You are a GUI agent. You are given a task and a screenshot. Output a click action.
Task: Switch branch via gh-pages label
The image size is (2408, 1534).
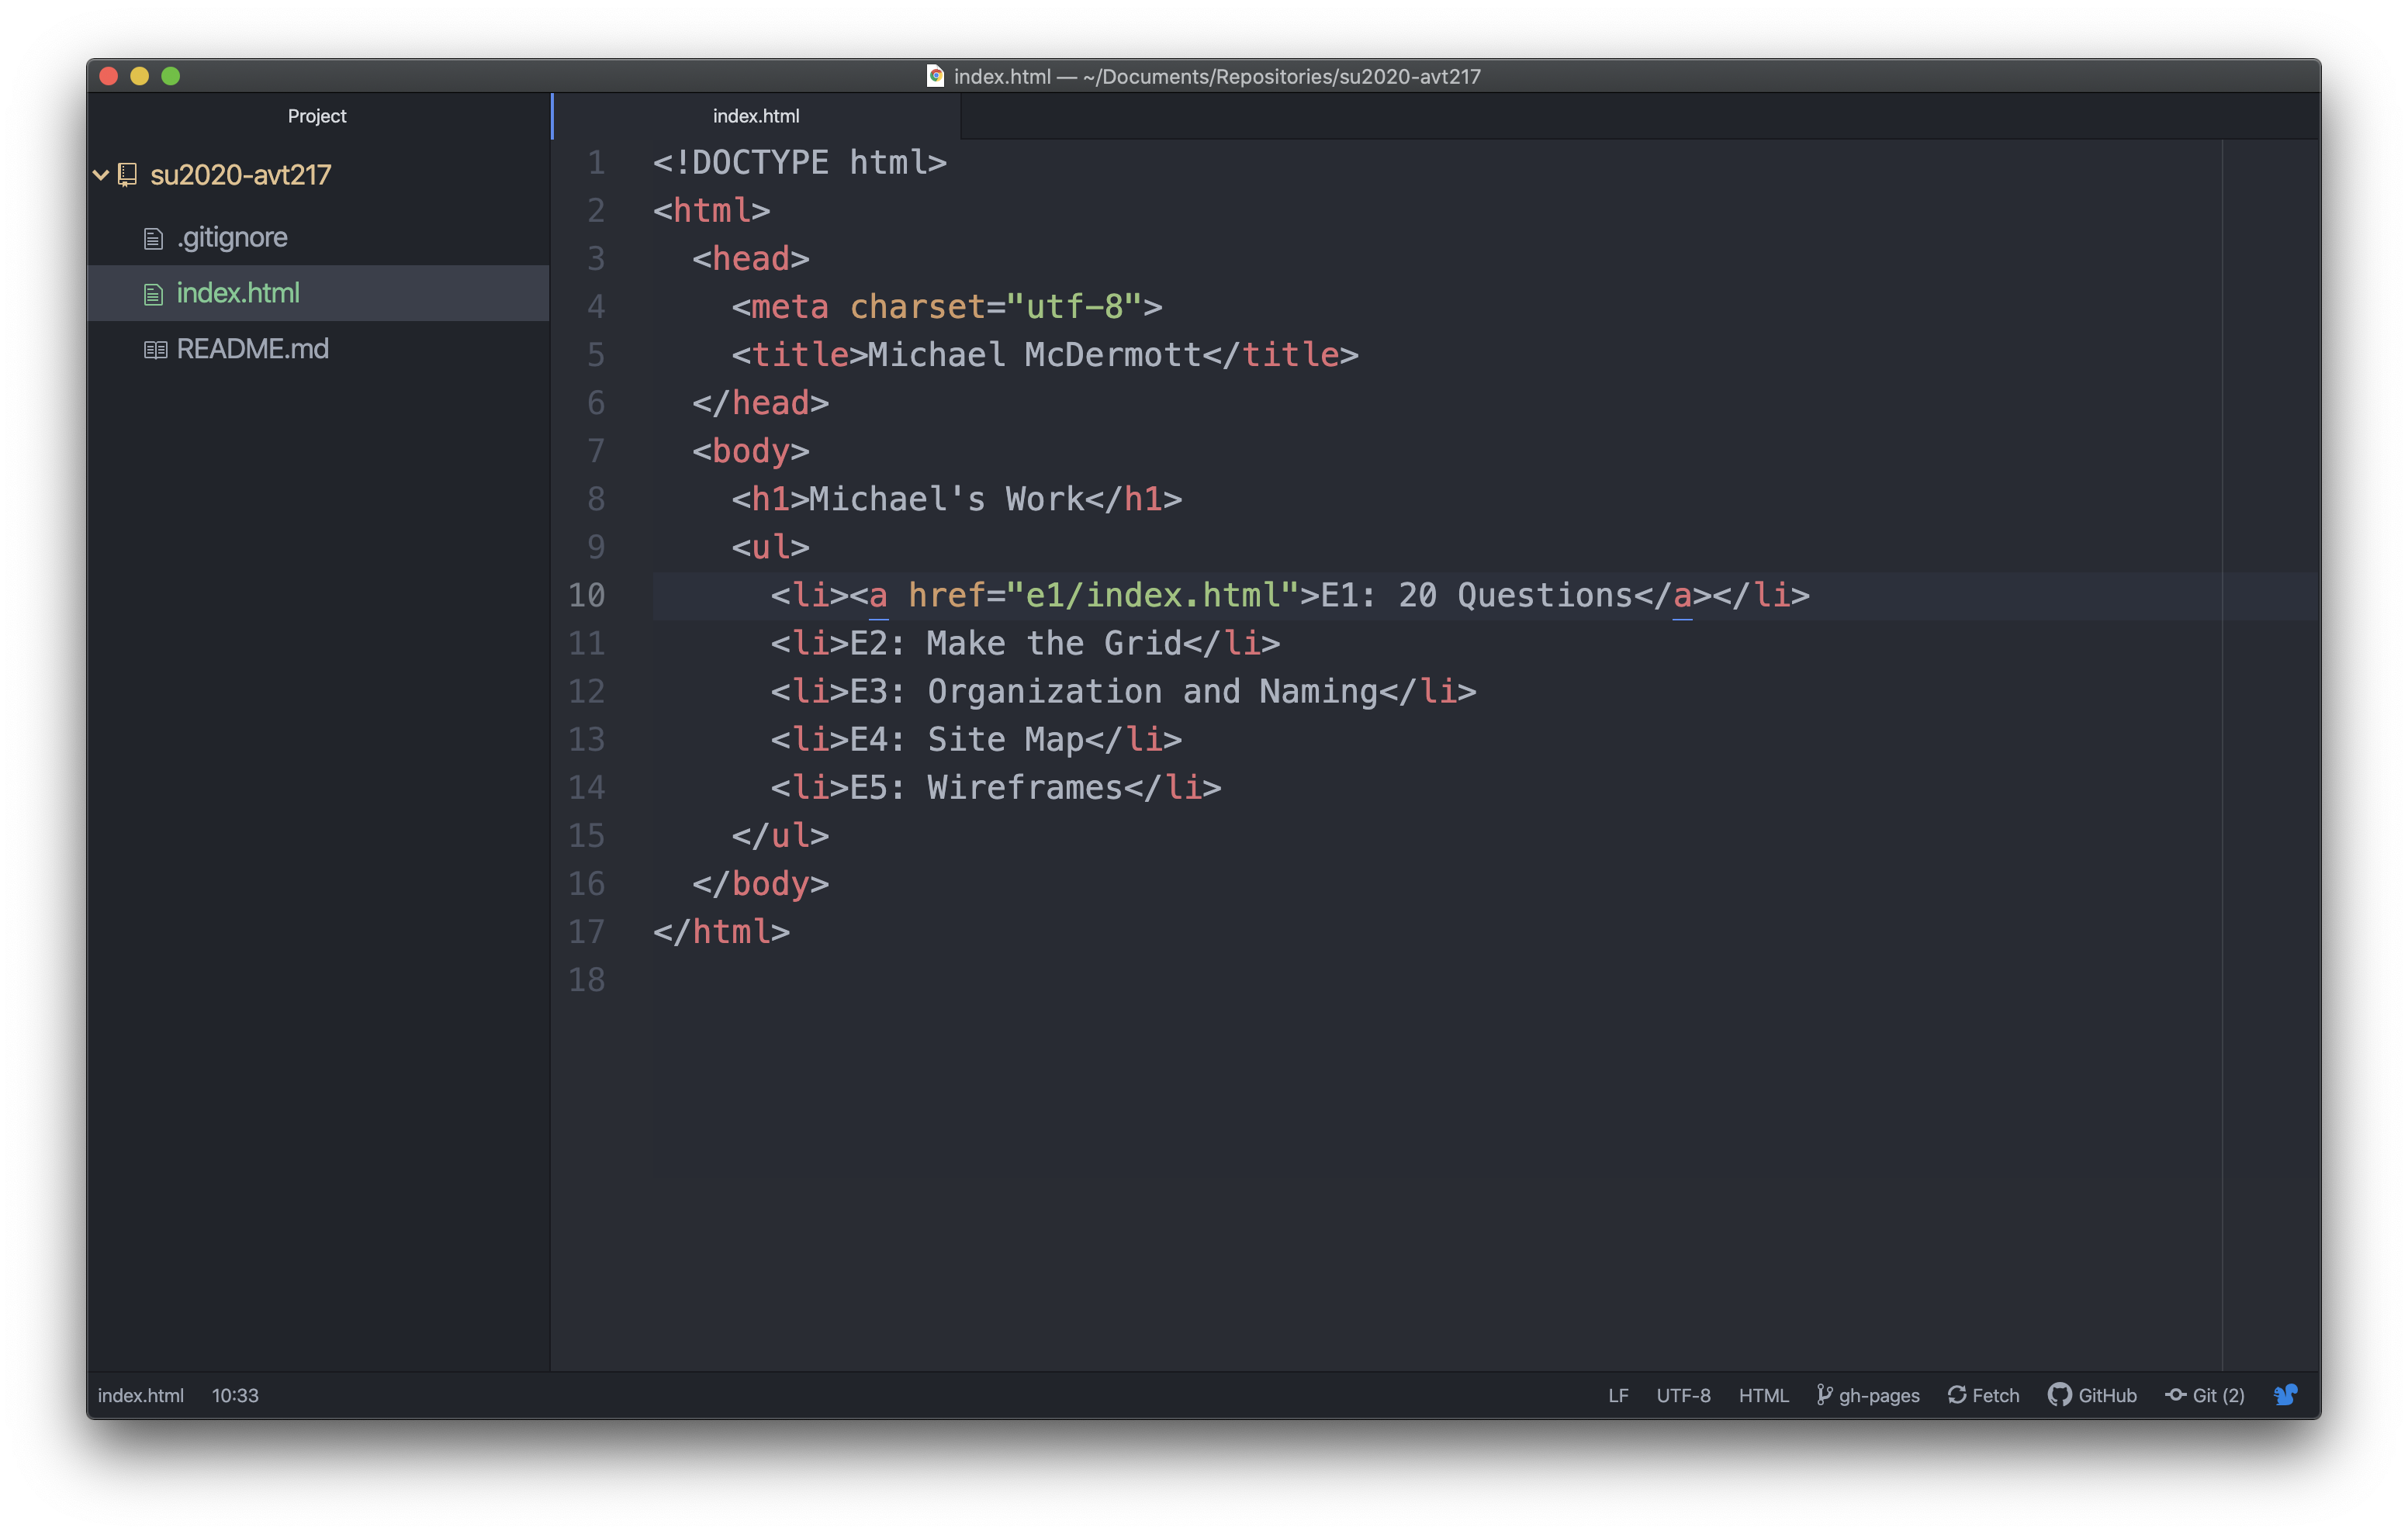point(1879,1395)
